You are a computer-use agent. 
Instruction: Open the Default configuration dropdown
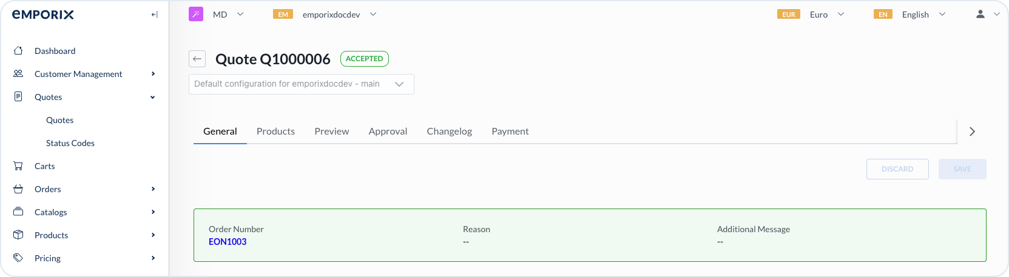[x=301, y=84]
